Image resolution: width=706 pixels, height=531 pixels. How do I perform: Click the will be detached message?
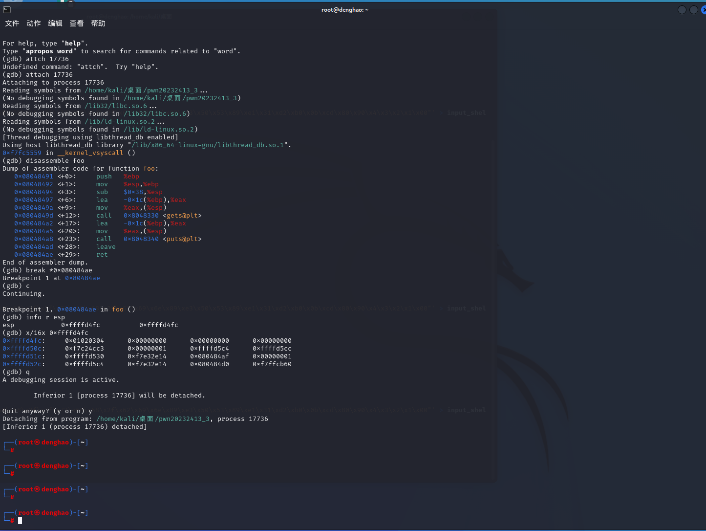[120, 396]
